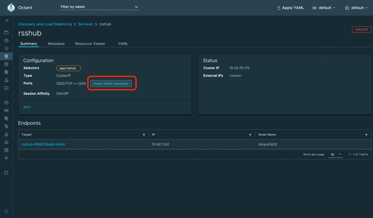The width and height of the screenshot is (373, 218).
Task: Expand the sidebar with double-chevron icon
Action: point(7,20)
